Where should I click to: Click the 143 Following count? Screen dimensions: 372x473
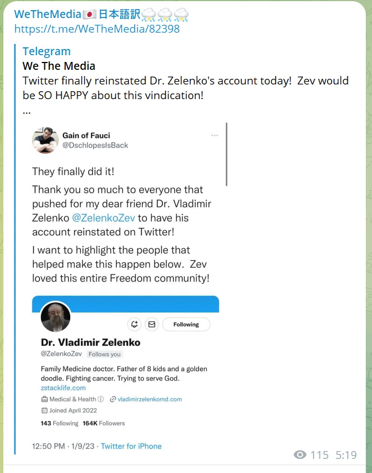coord(60,423)
